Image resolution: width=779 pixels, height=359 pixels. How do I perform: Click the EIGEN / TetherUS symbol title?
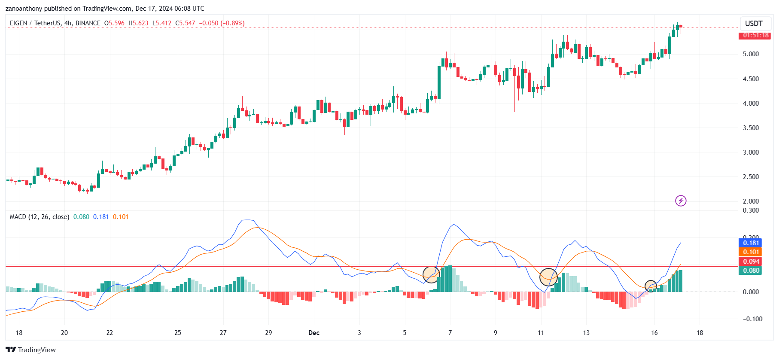34,23
